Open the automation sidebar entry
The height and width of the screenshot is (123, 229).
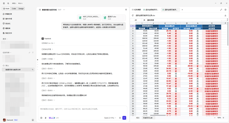click(7, 24)
